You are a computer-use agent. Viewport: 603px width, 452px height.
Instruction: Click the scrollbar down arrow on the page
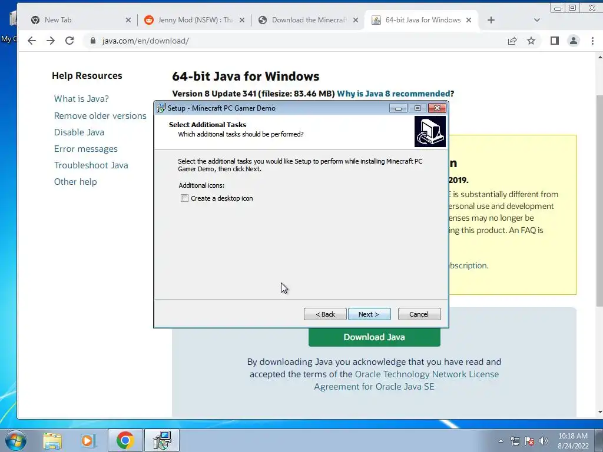(600, 412)
